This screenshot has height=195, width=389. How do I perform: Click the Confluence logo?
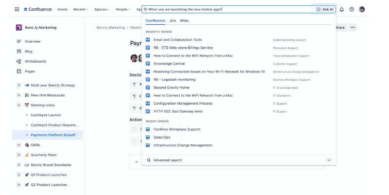click(x=38, y=9)
